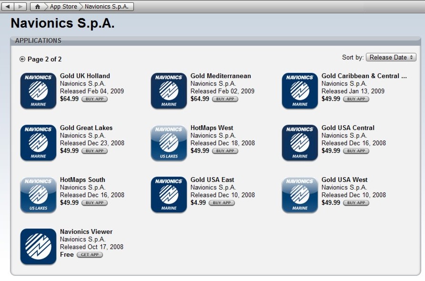Buy the Gold USA Central app
425x281 pixels.
[356, 151]
